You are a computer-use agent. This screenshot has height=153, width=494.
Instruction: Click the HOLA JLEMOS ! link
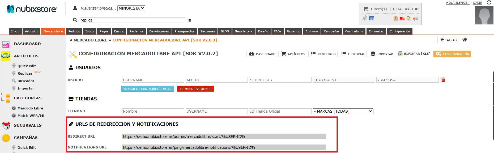tap(458, 3)
